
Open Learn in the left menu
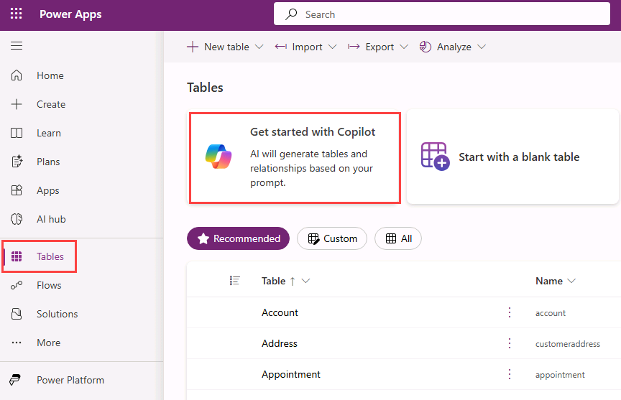[49, 133]
